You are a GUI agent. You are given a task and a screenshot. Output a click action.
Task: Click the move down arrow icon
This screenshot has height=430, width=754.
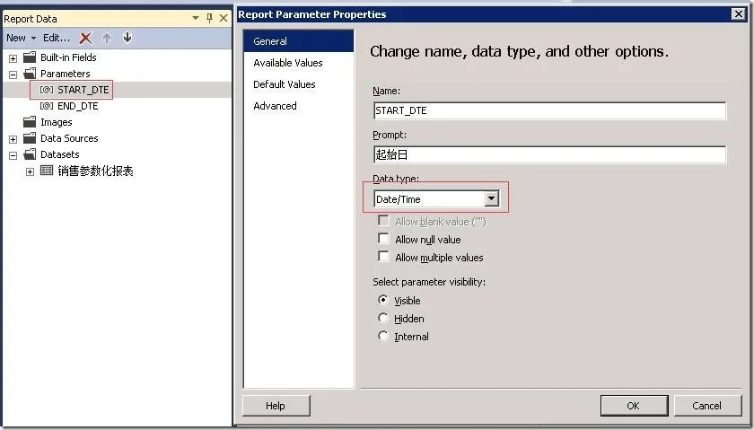click(x=127, y=38)
